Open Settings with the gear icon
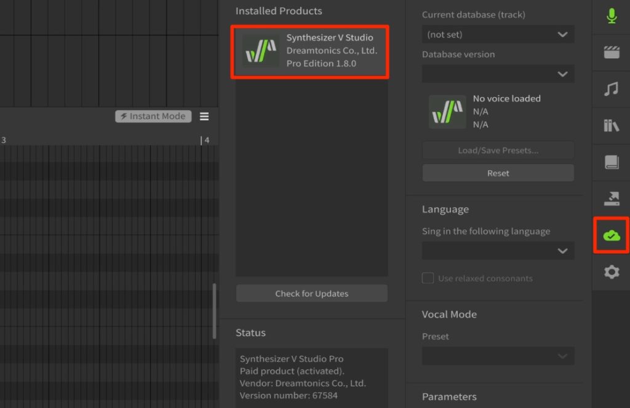Viewport: 630px width, 408px height. 611,272
